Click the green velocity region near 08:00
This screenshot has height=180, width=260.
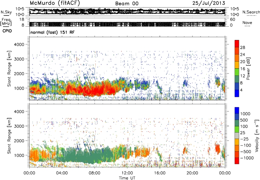tap(93, 154)
